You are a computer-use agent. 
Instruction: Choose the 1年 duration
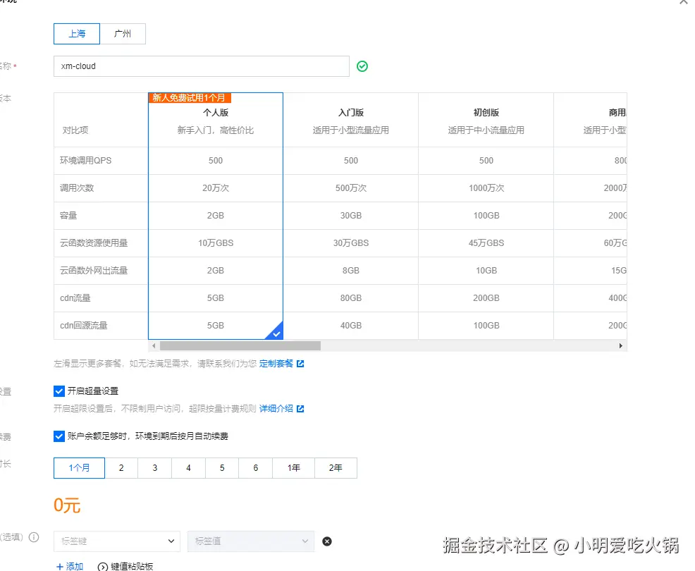[x=293, y=467]
